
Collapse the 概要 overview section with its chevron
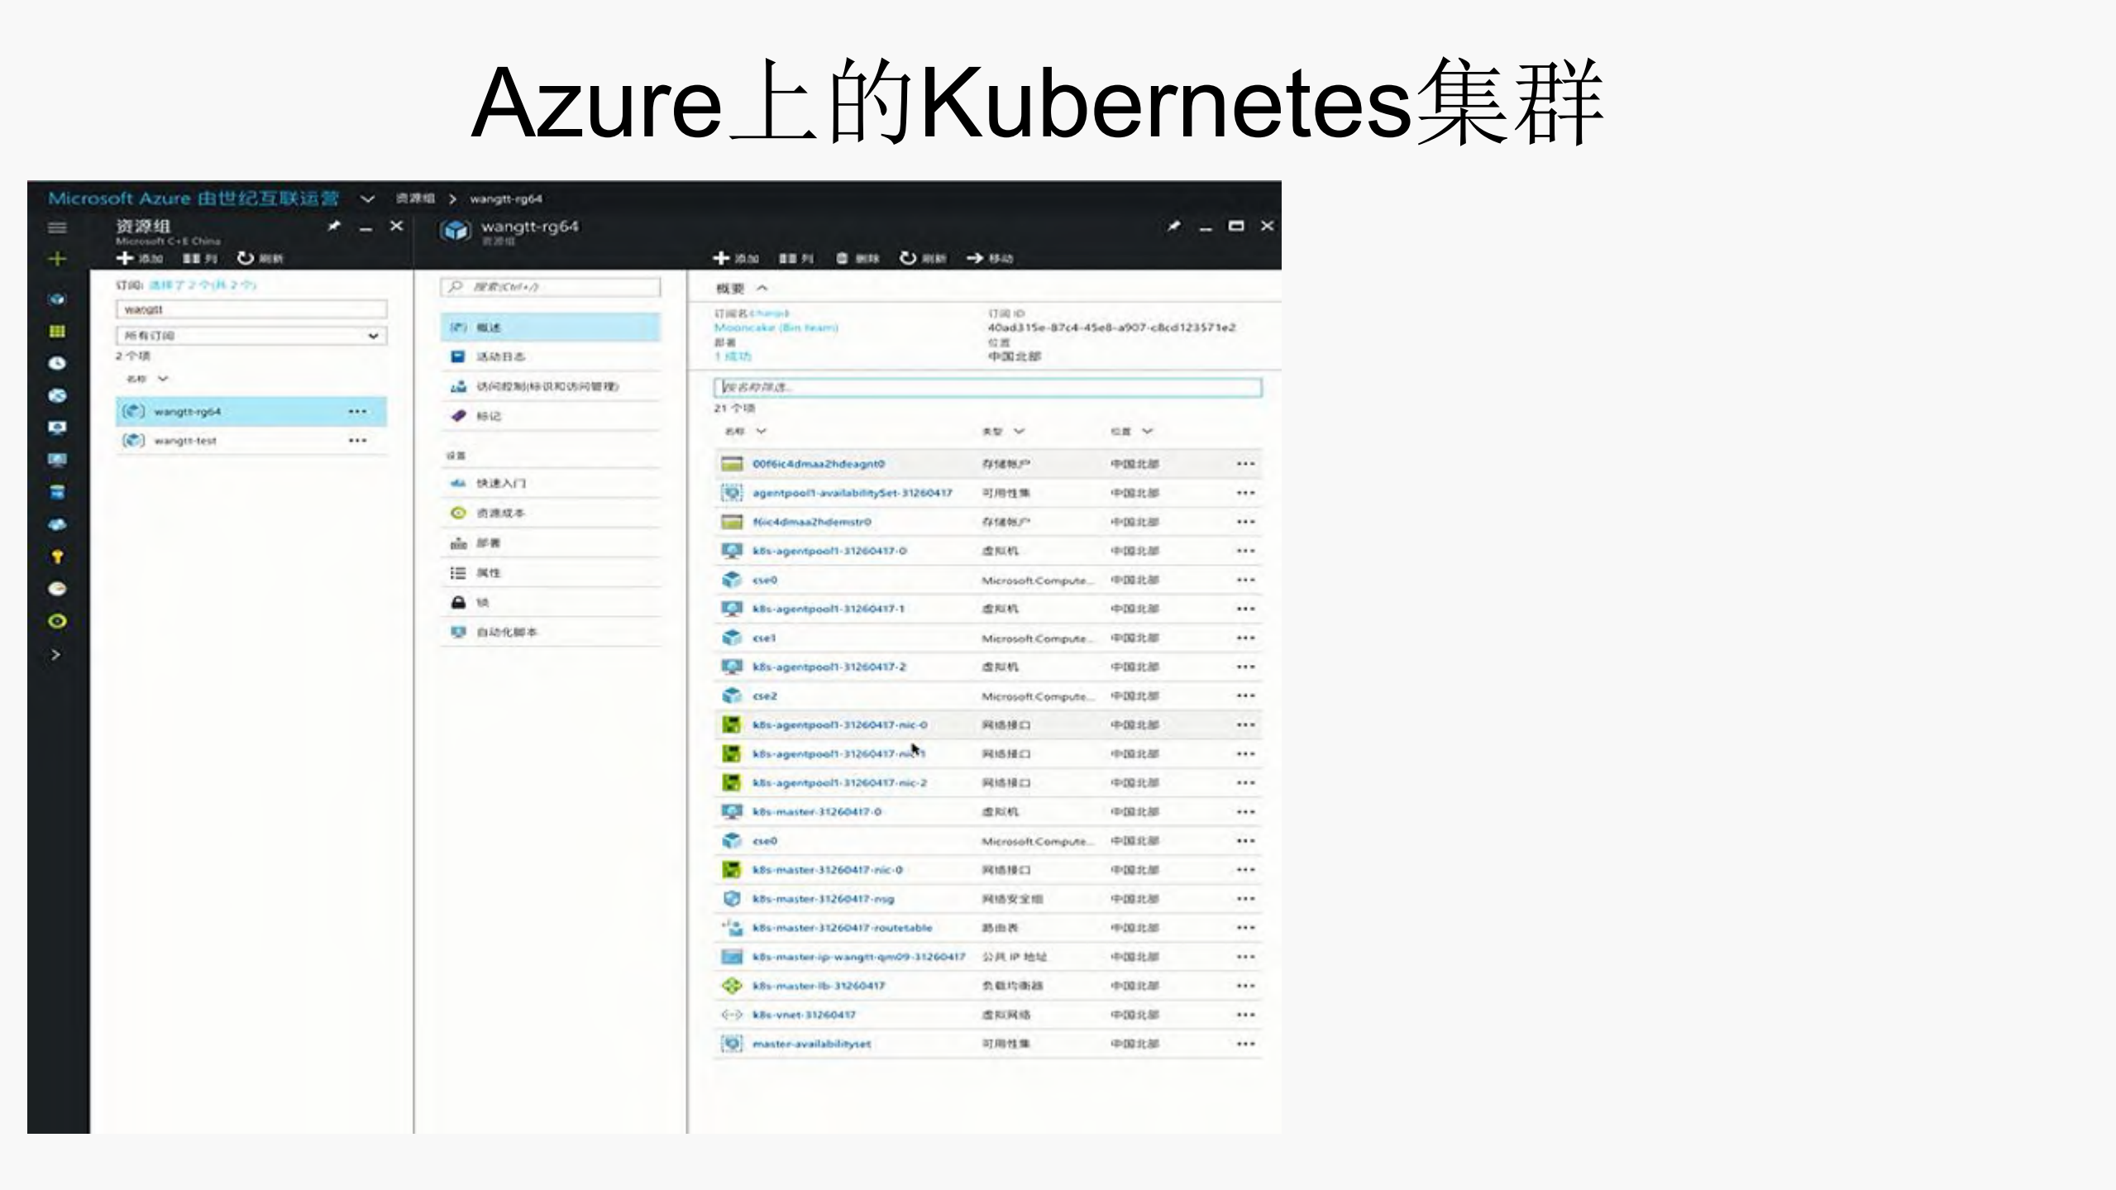pos(762,288)
